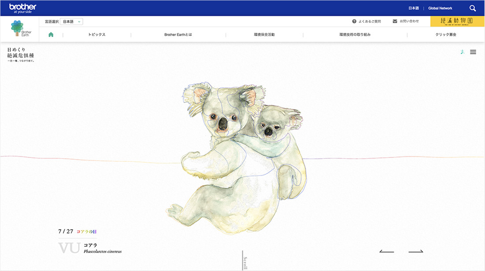485x271 pixels.
Task: Open the search magnifier icon
Action: 473,8
